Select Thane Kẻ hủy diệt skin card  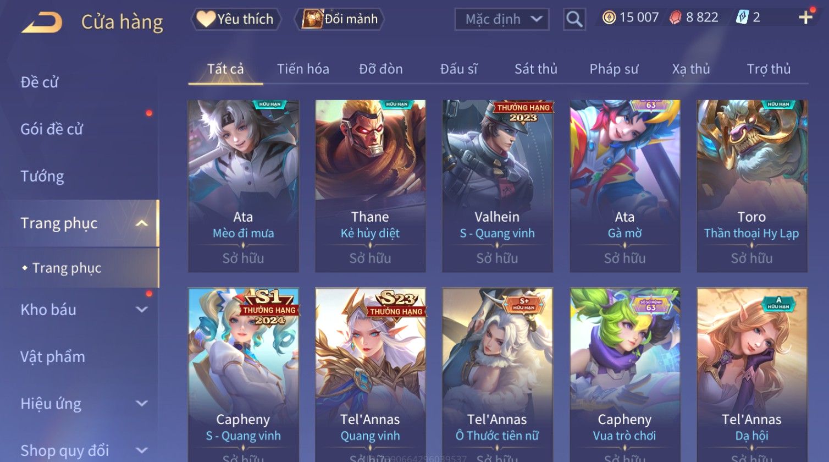[370, 186]
